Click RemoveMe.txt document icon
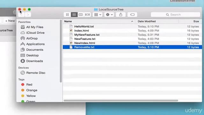Viewport: 204px width, 115px height. 71,47
